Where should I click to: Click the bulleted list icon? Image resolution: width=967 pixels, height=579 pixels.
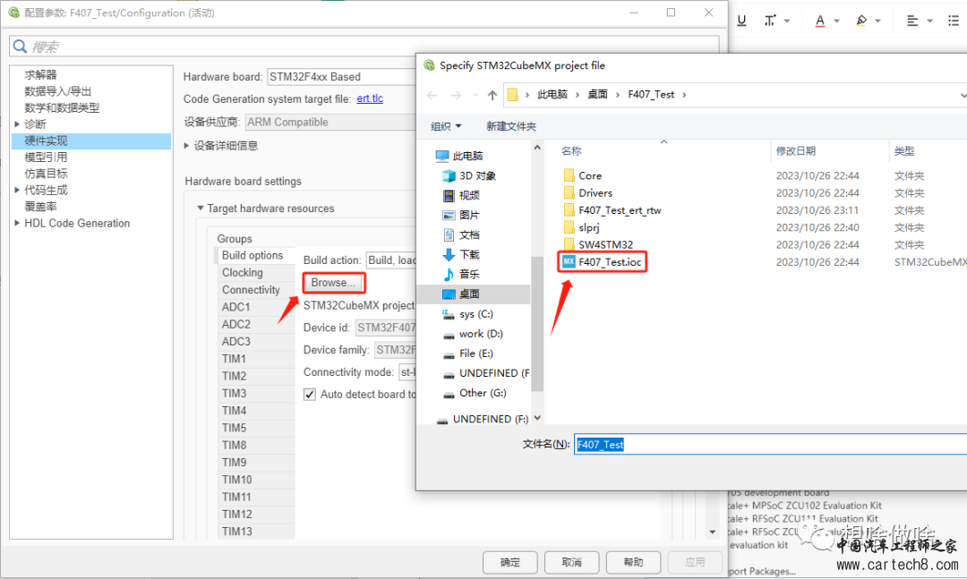click(954, 21)
